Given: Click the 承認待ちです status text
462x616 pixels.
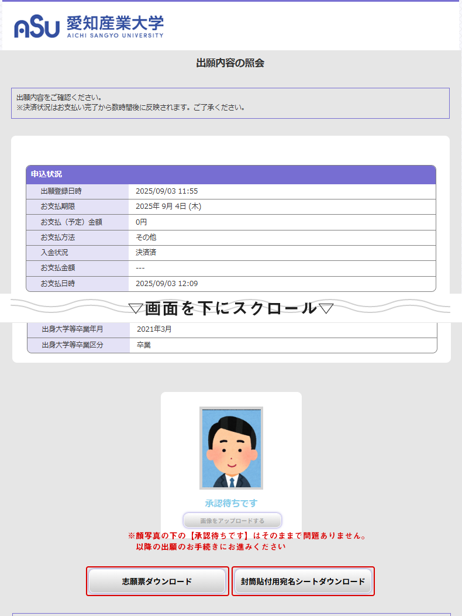Looking at the screenshot, I should 231,503.
